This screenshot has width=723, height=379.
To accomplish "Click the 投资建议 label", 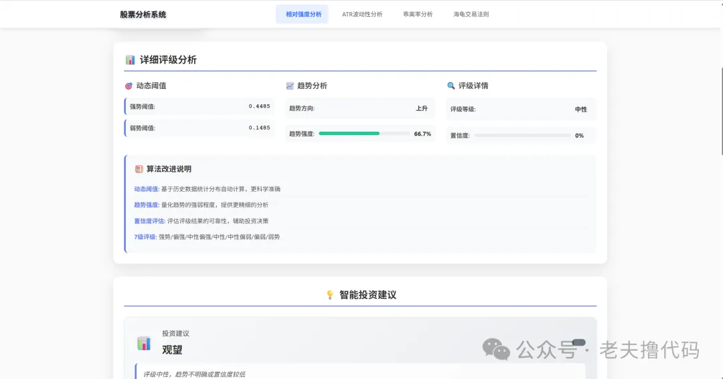I will point(175,334).
